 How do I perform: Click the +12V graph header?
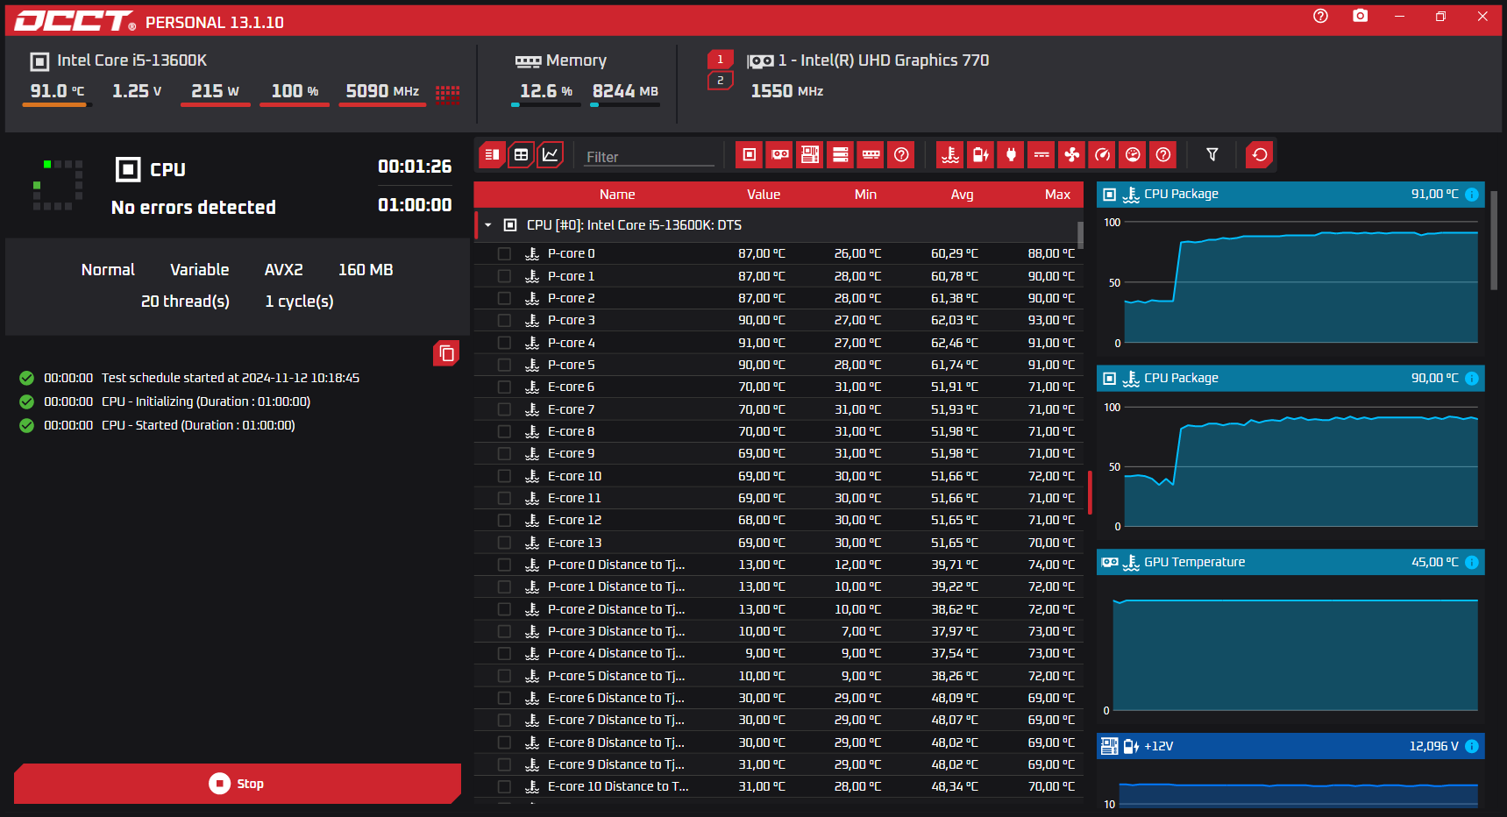1290,747
